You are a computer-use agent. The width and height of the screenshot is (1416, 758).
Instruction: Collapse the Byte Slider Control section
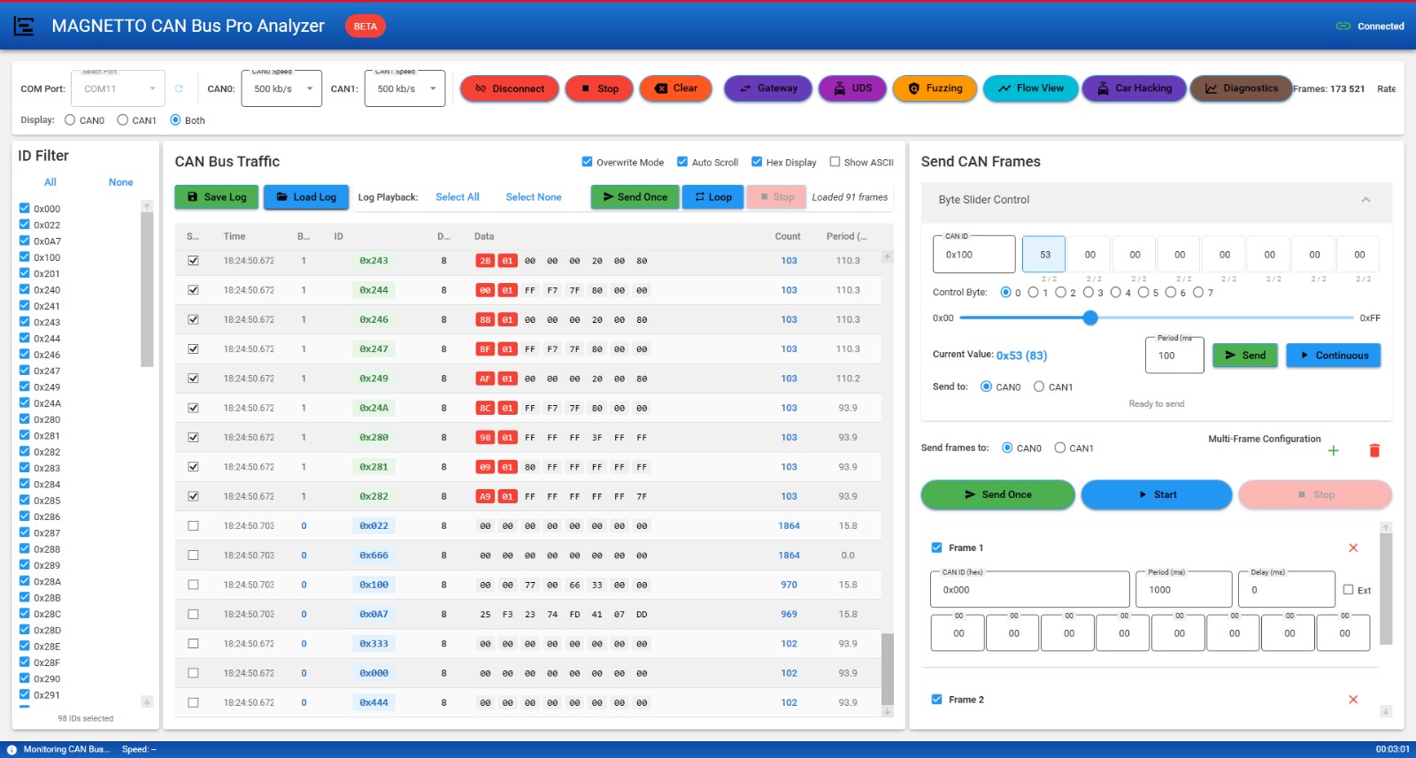[x=1366, y=200]
